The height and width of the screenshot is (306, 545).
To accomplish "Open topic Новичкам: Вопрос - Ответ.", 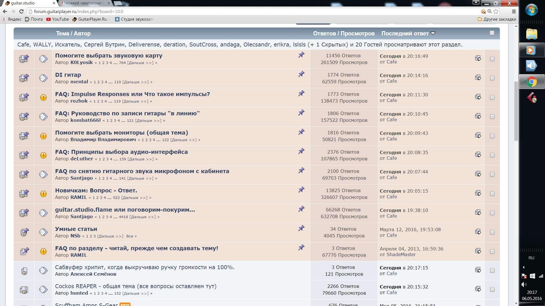I will click(96, 190).
